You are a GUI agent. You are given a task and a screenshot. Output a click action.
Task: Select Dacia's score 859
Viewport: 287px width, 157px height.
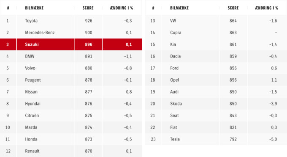pos(233,56)
